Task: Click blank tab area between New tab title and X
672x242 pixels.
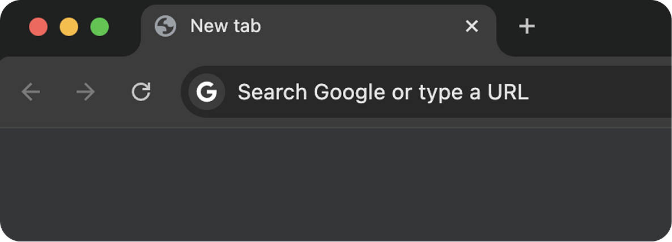Action: (363, 26)
